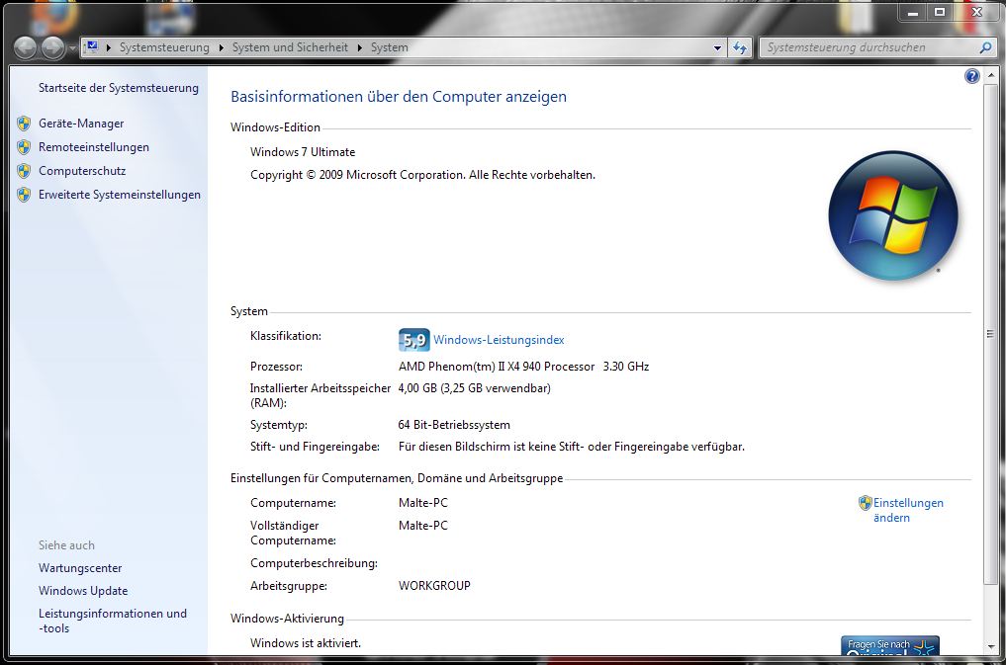
Task: Select System und Sicherheit breadcrumb
Action: tap(290, 47)
